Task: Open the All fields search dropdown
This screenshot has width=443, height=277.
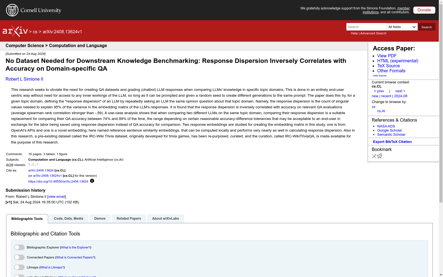Action: click(x=402, y=27)
